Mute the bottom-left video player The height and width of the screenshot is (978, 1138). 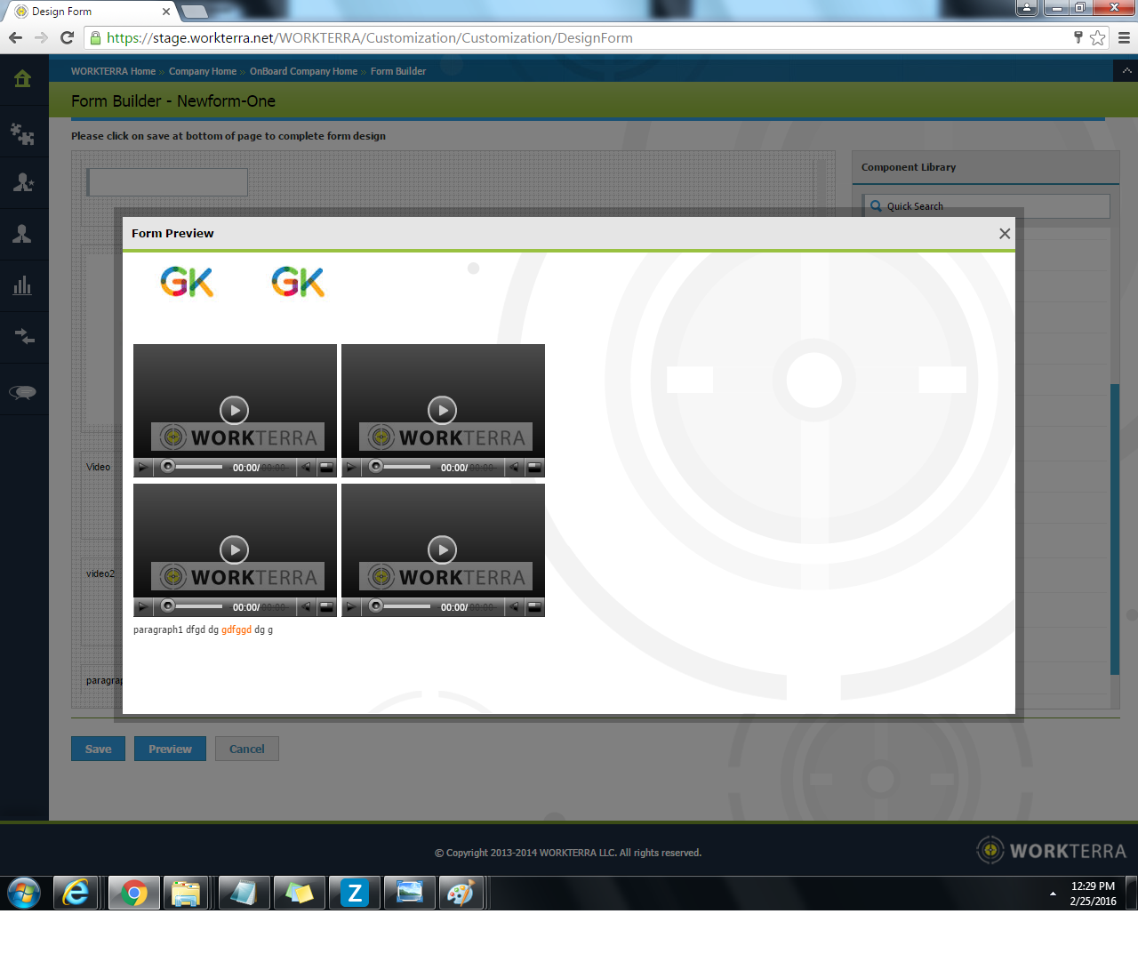coord(306,607)
